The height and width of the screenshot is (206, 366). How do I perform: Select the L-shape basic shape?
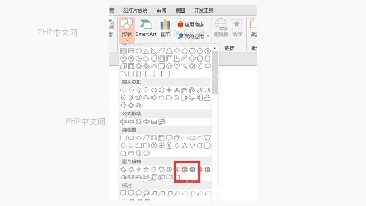pyautogui.click(x=177, y=58)
